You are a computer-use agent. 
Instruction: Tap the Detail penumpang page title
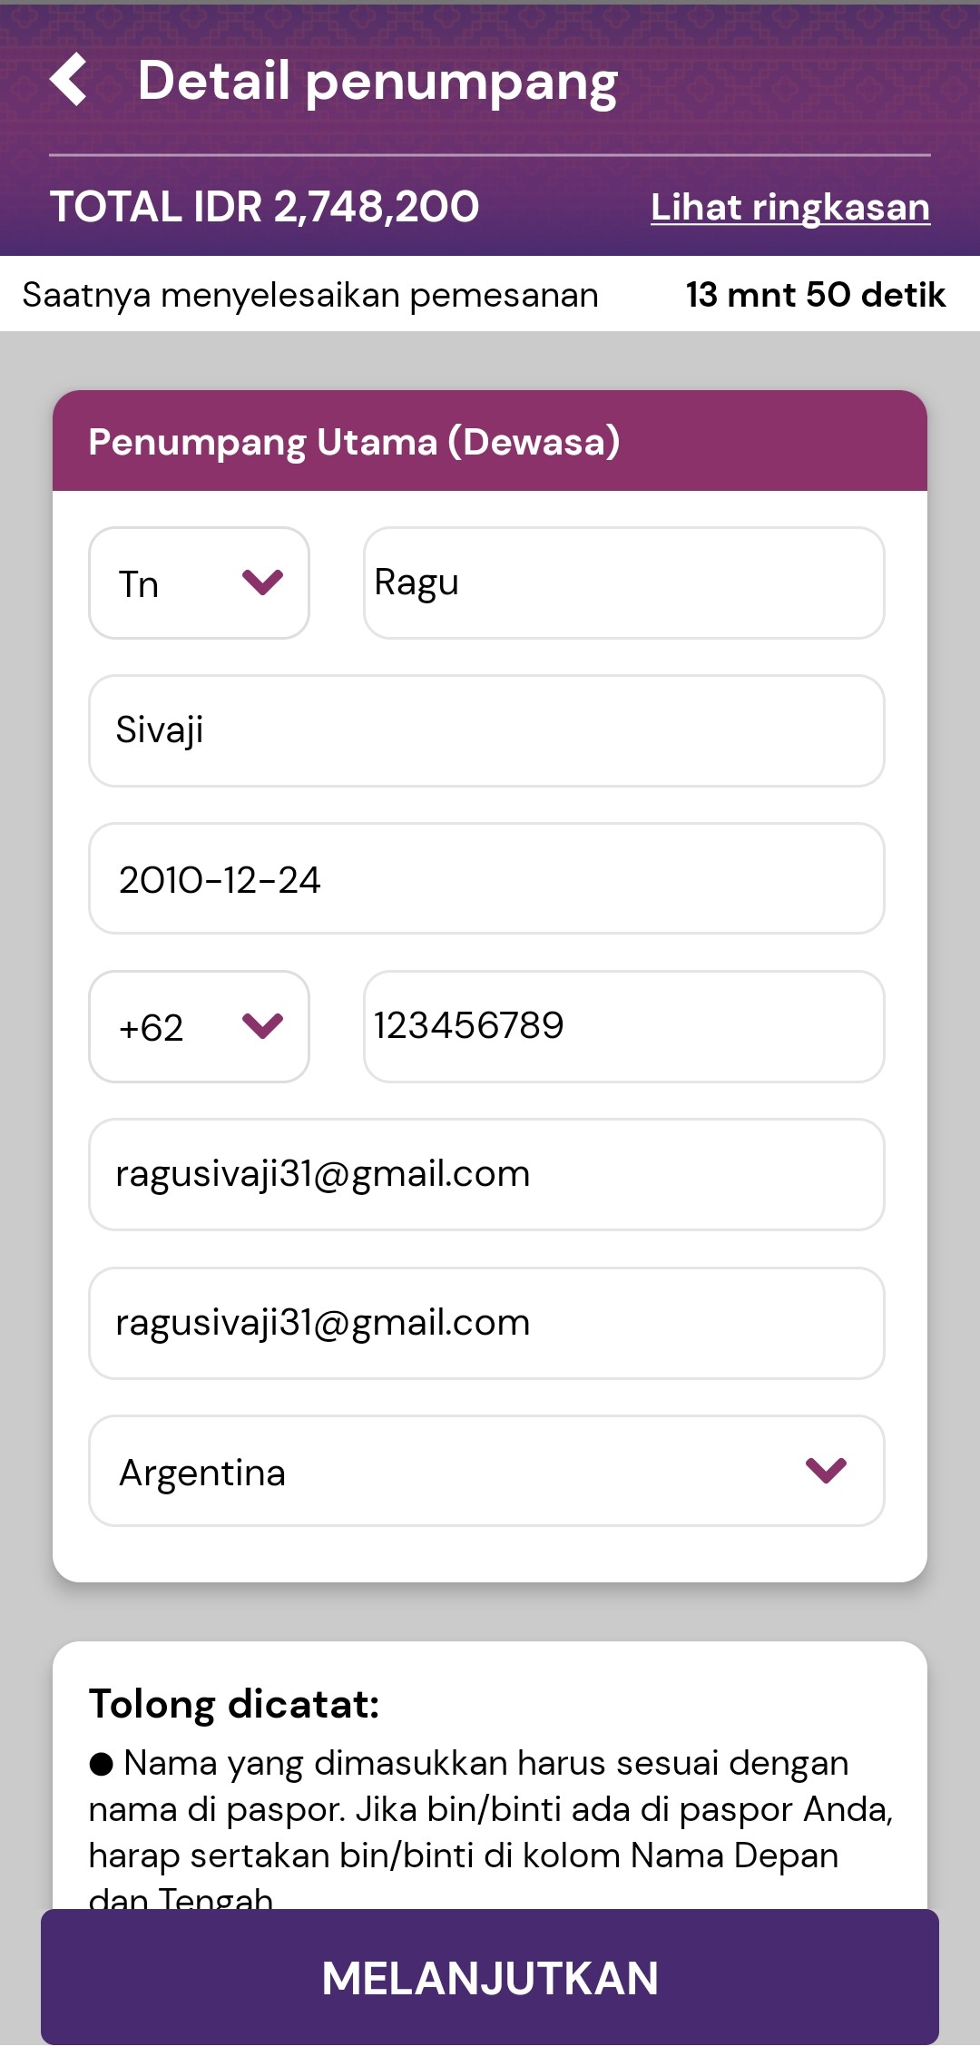click(x=377, y=82)
